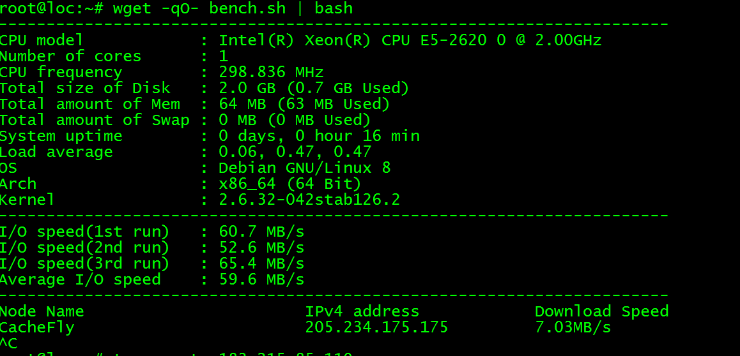
Task: Click the CPU frequency value 298.836 MHz
Action: coord(271,72)
